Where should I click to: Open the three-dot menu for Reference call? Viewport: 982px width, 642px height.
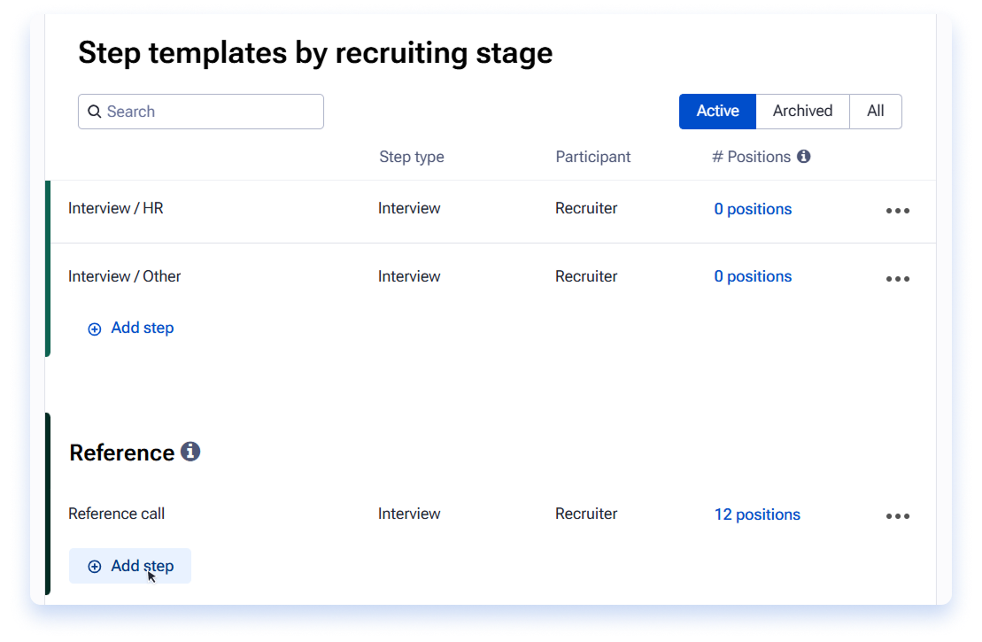[x=898, y=516]
